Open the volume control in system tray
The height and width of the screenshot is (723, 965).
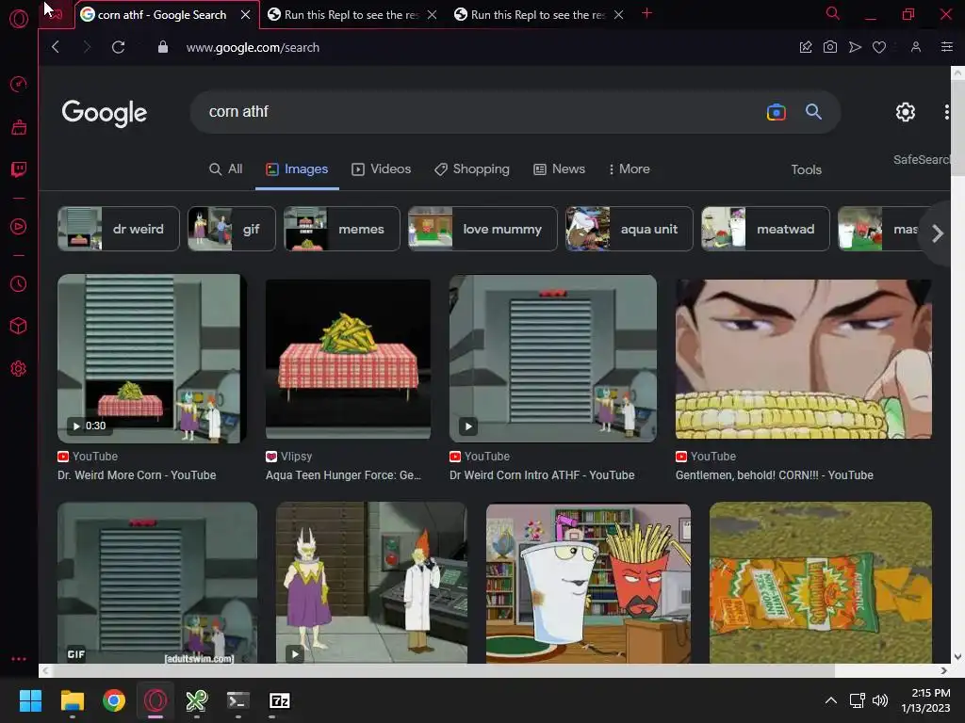[x=880, y=700]
